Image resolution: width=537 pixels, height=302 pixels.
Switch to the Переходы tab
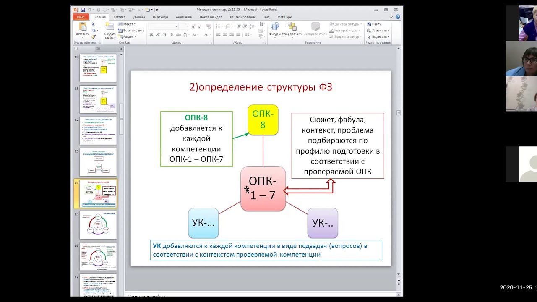[160, 17]
